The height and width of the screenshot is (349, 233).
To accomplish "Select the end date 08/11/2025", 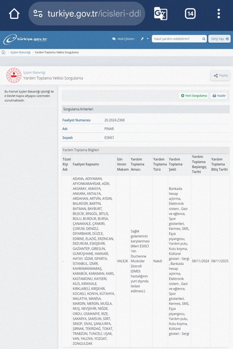I will (x=220, y=261).
